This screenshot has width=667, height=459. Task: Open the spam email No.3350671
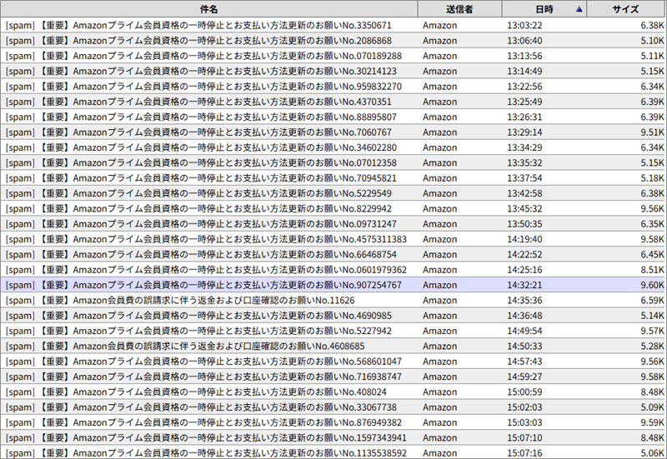click(208, 25)
